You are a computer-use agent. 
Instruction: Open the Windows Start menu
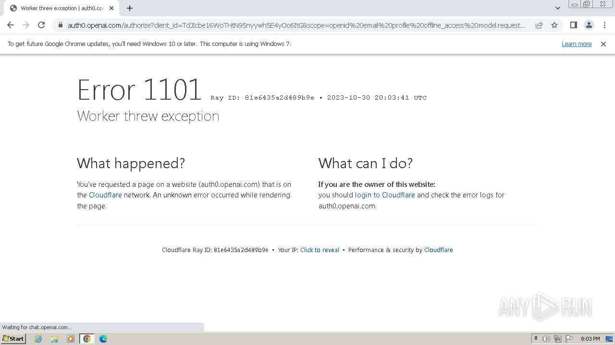click(x=13, y=339)
